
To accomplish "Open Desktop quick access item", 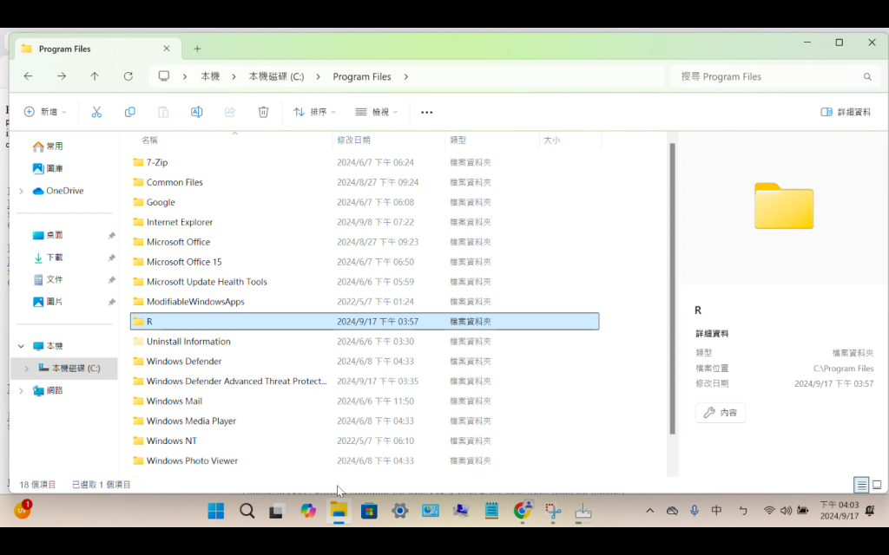I will tap(48, 235).
